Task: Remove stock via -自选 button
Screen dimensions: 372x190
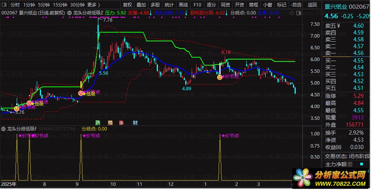Action: [x=296, y=5]
